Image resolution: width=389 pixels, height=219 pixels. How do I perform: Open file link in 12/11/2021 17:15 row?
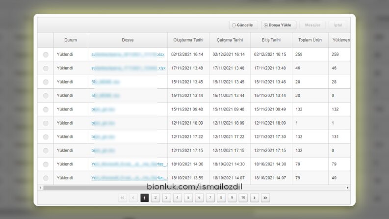(x=103, y=150)
